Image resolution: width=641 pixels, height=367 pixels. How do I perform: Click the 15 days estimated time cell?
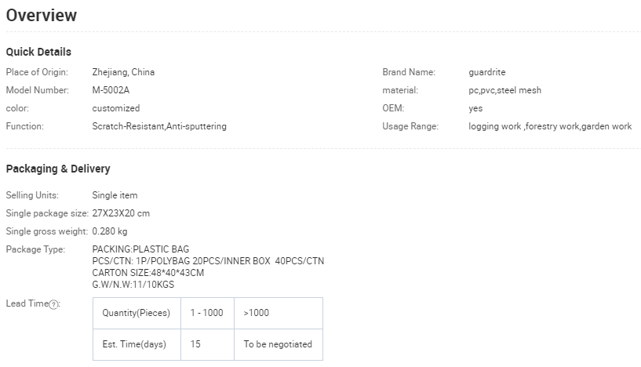195,344
